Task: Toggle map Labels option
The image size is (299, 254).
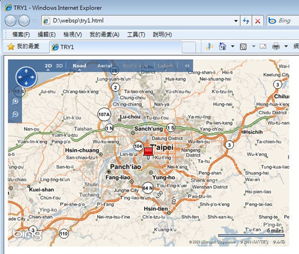Action: coord(166,66)
